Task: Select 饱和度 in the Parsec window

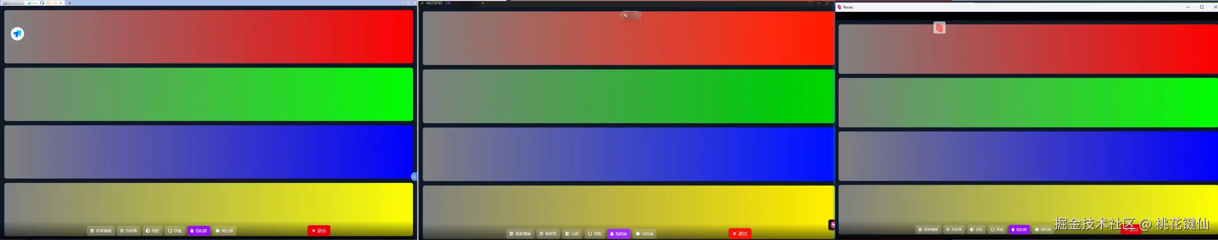Action: [x=1019, y=229]
